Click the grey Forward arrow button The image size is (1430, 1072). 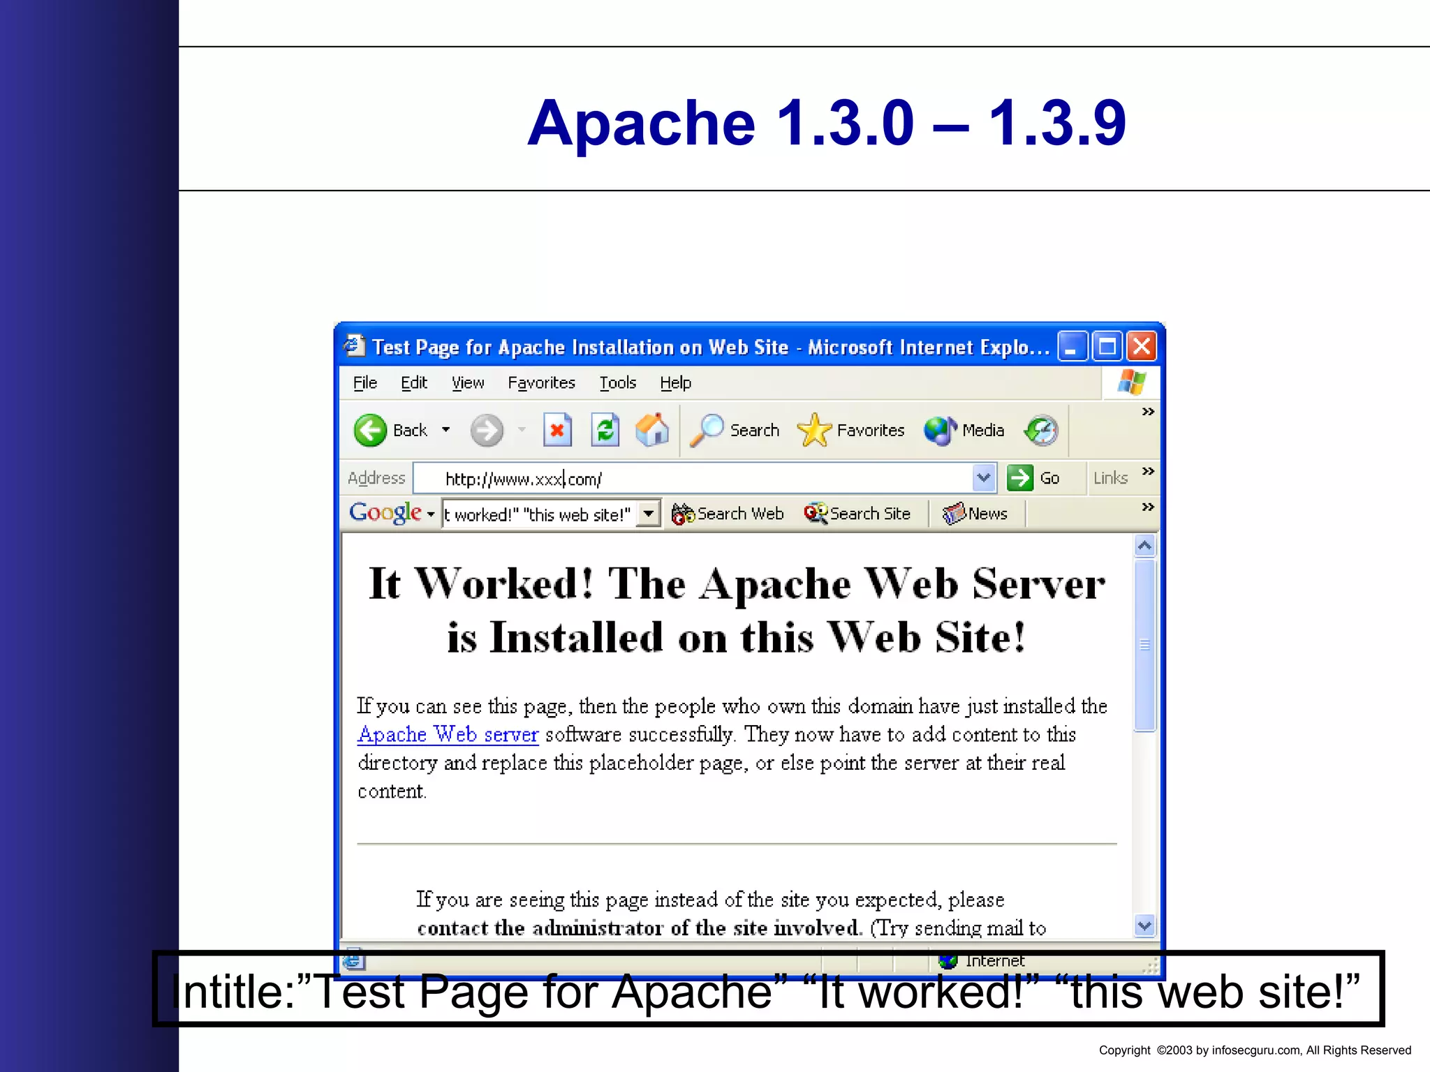487,430
